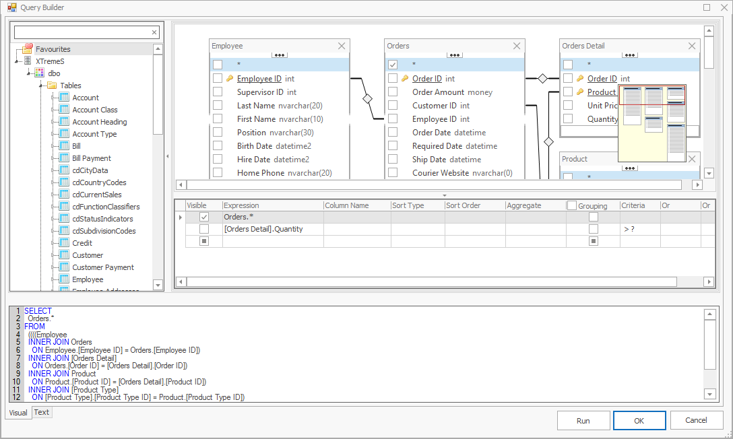Screen dimensions: 733x439
Task: Toggle Visible for [Orders Detail].Quantity row
Action: [x=204, y=229]
